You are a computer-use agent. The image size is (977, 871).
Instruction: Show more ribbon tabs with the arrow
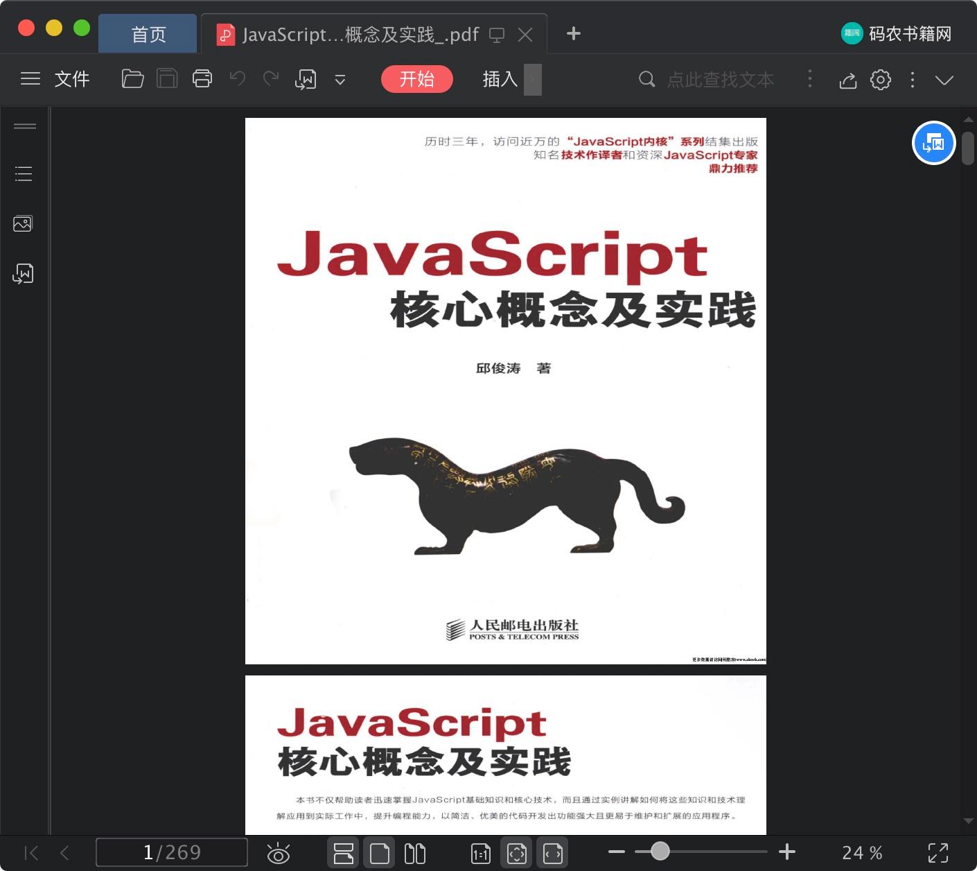(533, 79)
